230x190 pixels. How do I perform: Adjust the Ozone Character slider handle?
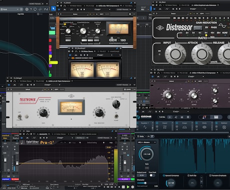click(145, 183)
